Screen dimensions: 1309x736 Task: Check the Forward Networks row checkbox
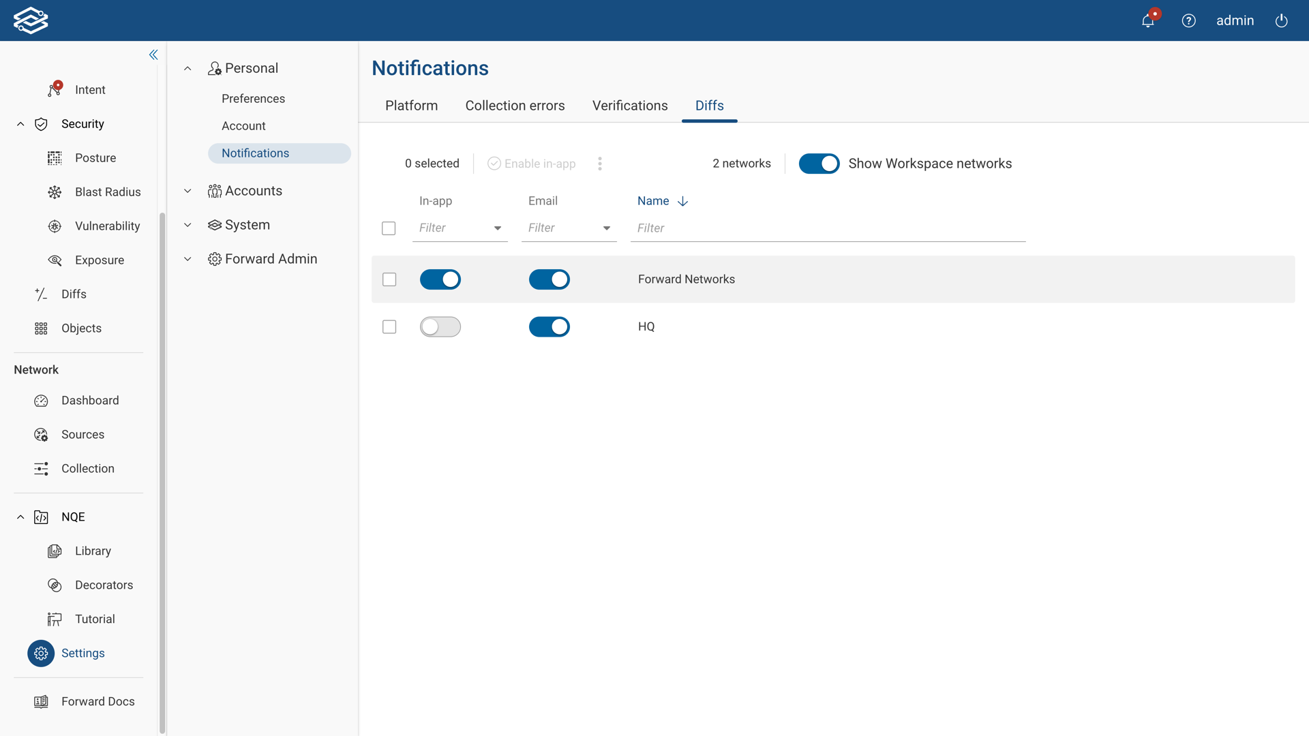pos(389,279)
